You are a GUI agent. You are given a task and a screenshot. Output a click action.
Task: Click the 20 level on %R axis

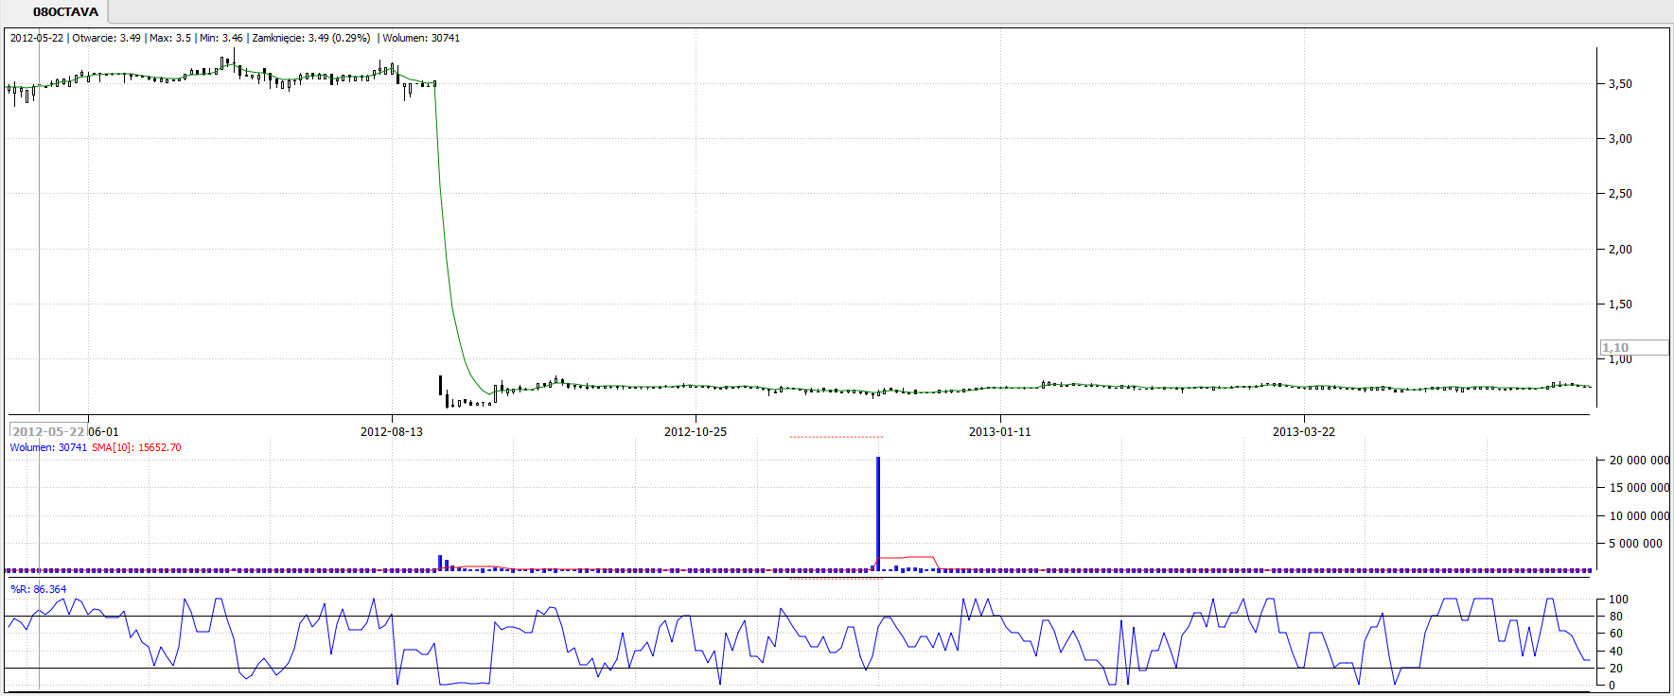click(1615, 669)
